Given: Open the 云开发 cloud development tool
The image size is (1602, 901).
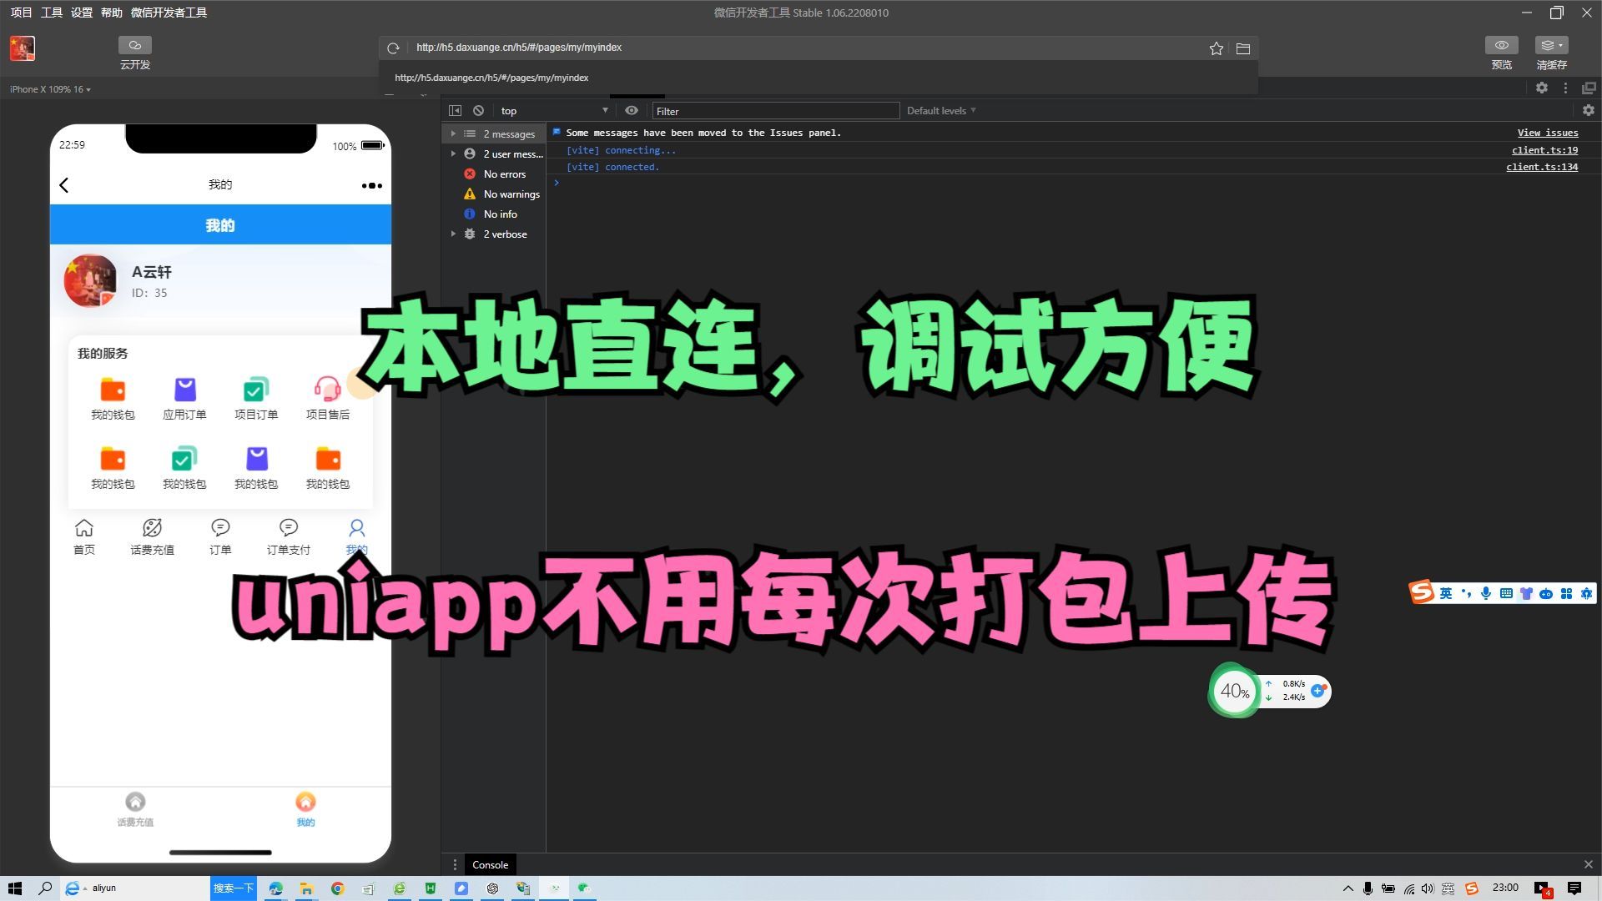Looking at the screenshot, I should click(134, 53).
